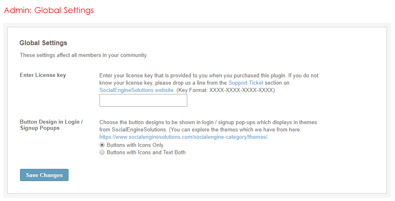Viewport: 395px width, 201px height.
Task: Click the "These settings affect all members" description
Action: [84, 55]
